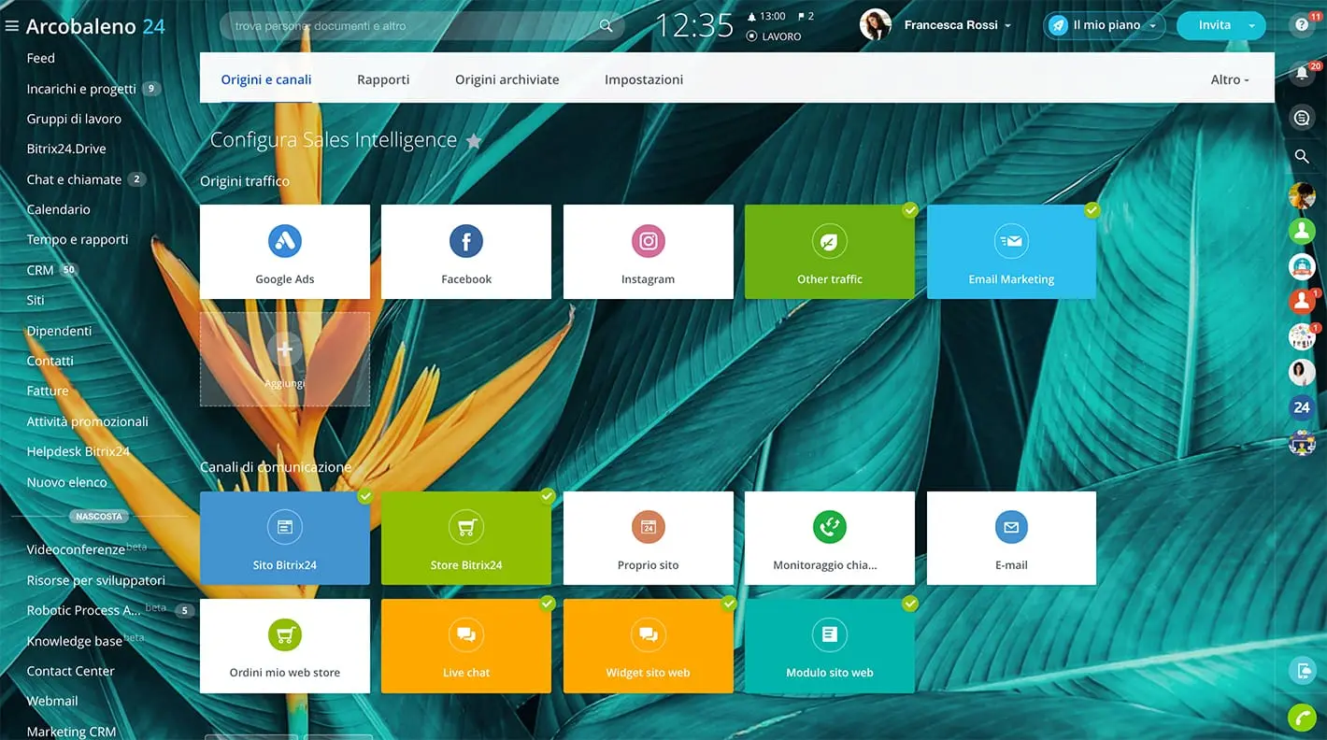Open the Proprio sito channel tile
This screenshot has height=740, width=1327.
pos(648,538)
